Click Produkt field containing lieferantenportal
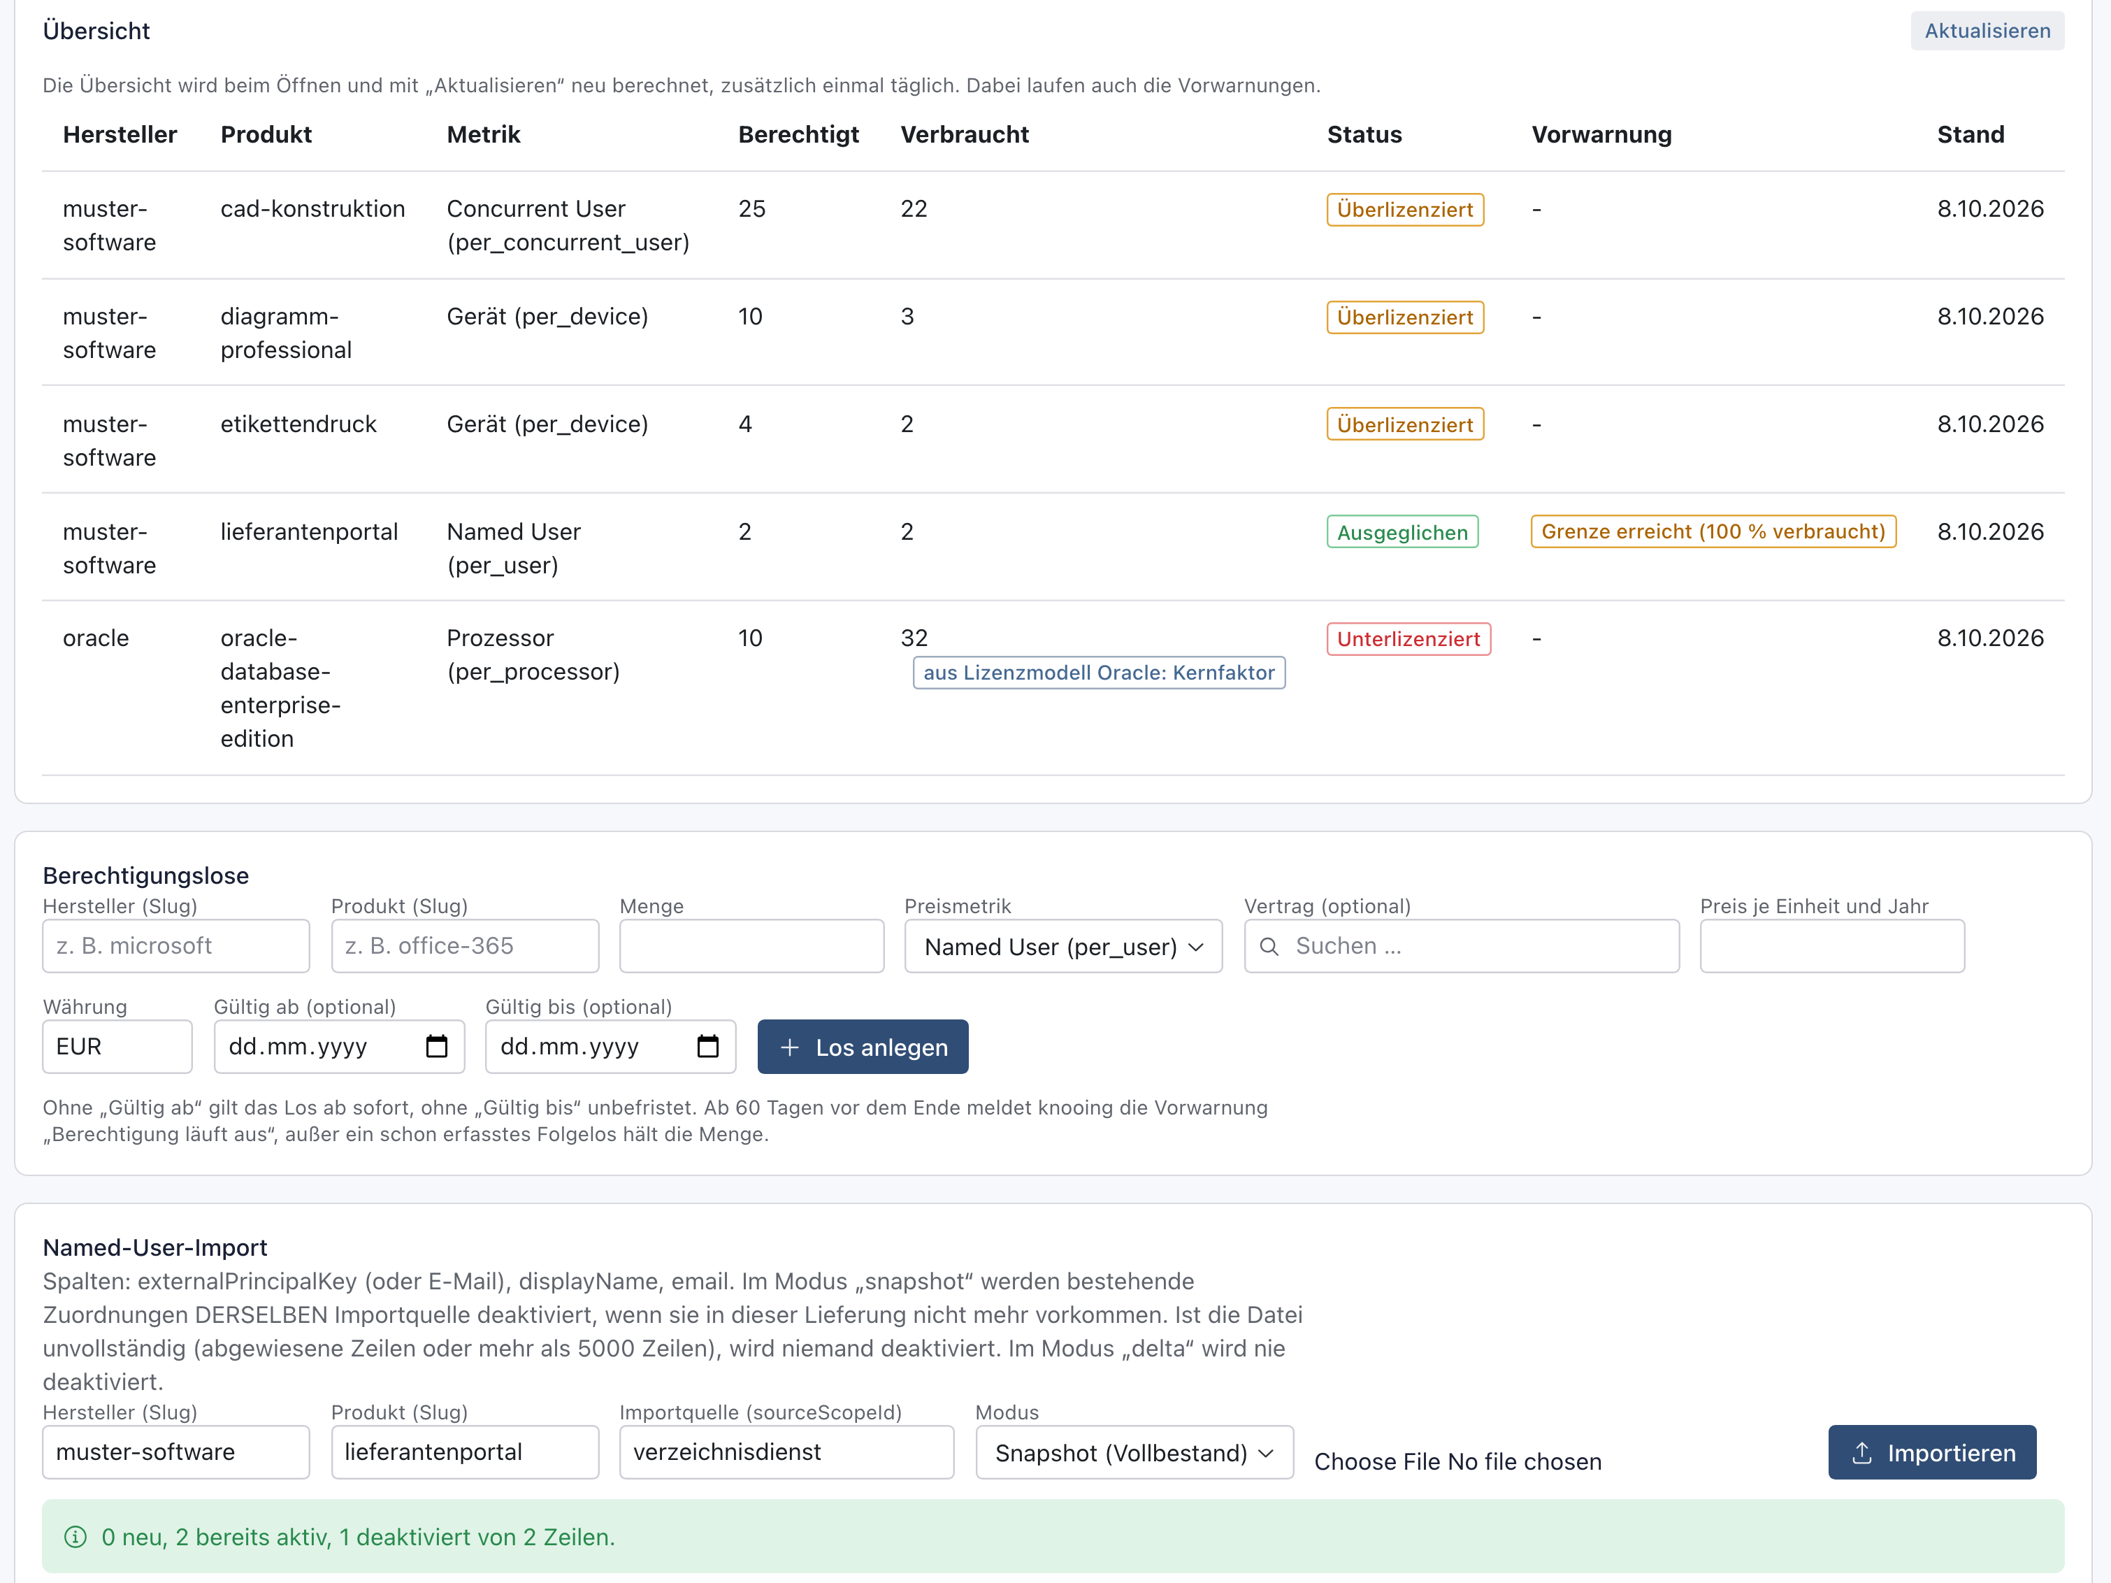2111x1583 pixels. point(465,1452)
